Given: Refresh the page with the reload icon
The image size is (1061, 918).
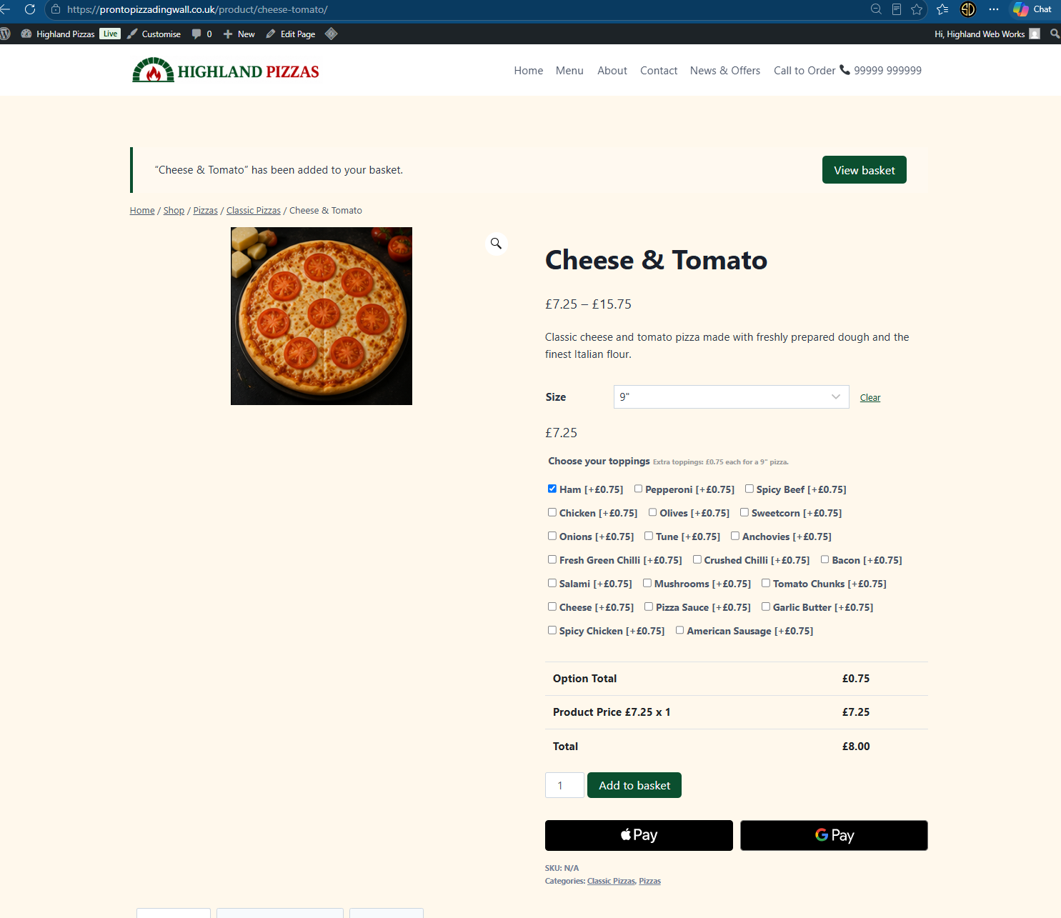Looking at the screenshot, I should 30,9.
